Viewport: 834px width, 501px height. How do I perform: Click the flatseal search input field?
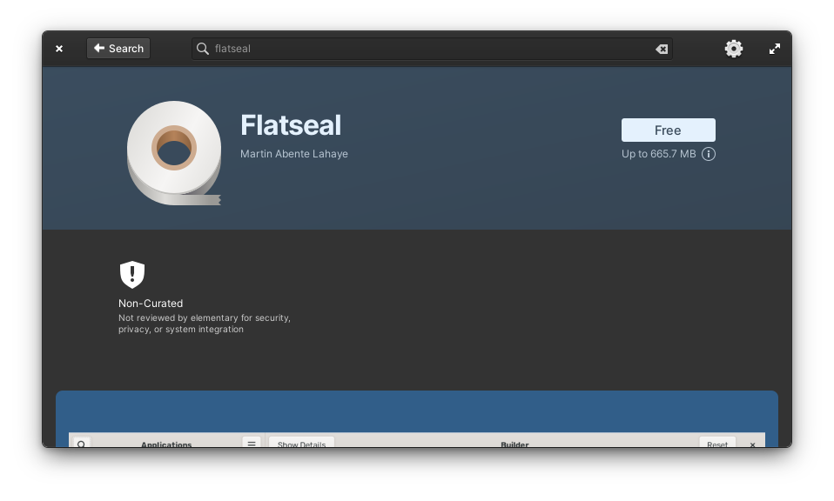(432, 49)
